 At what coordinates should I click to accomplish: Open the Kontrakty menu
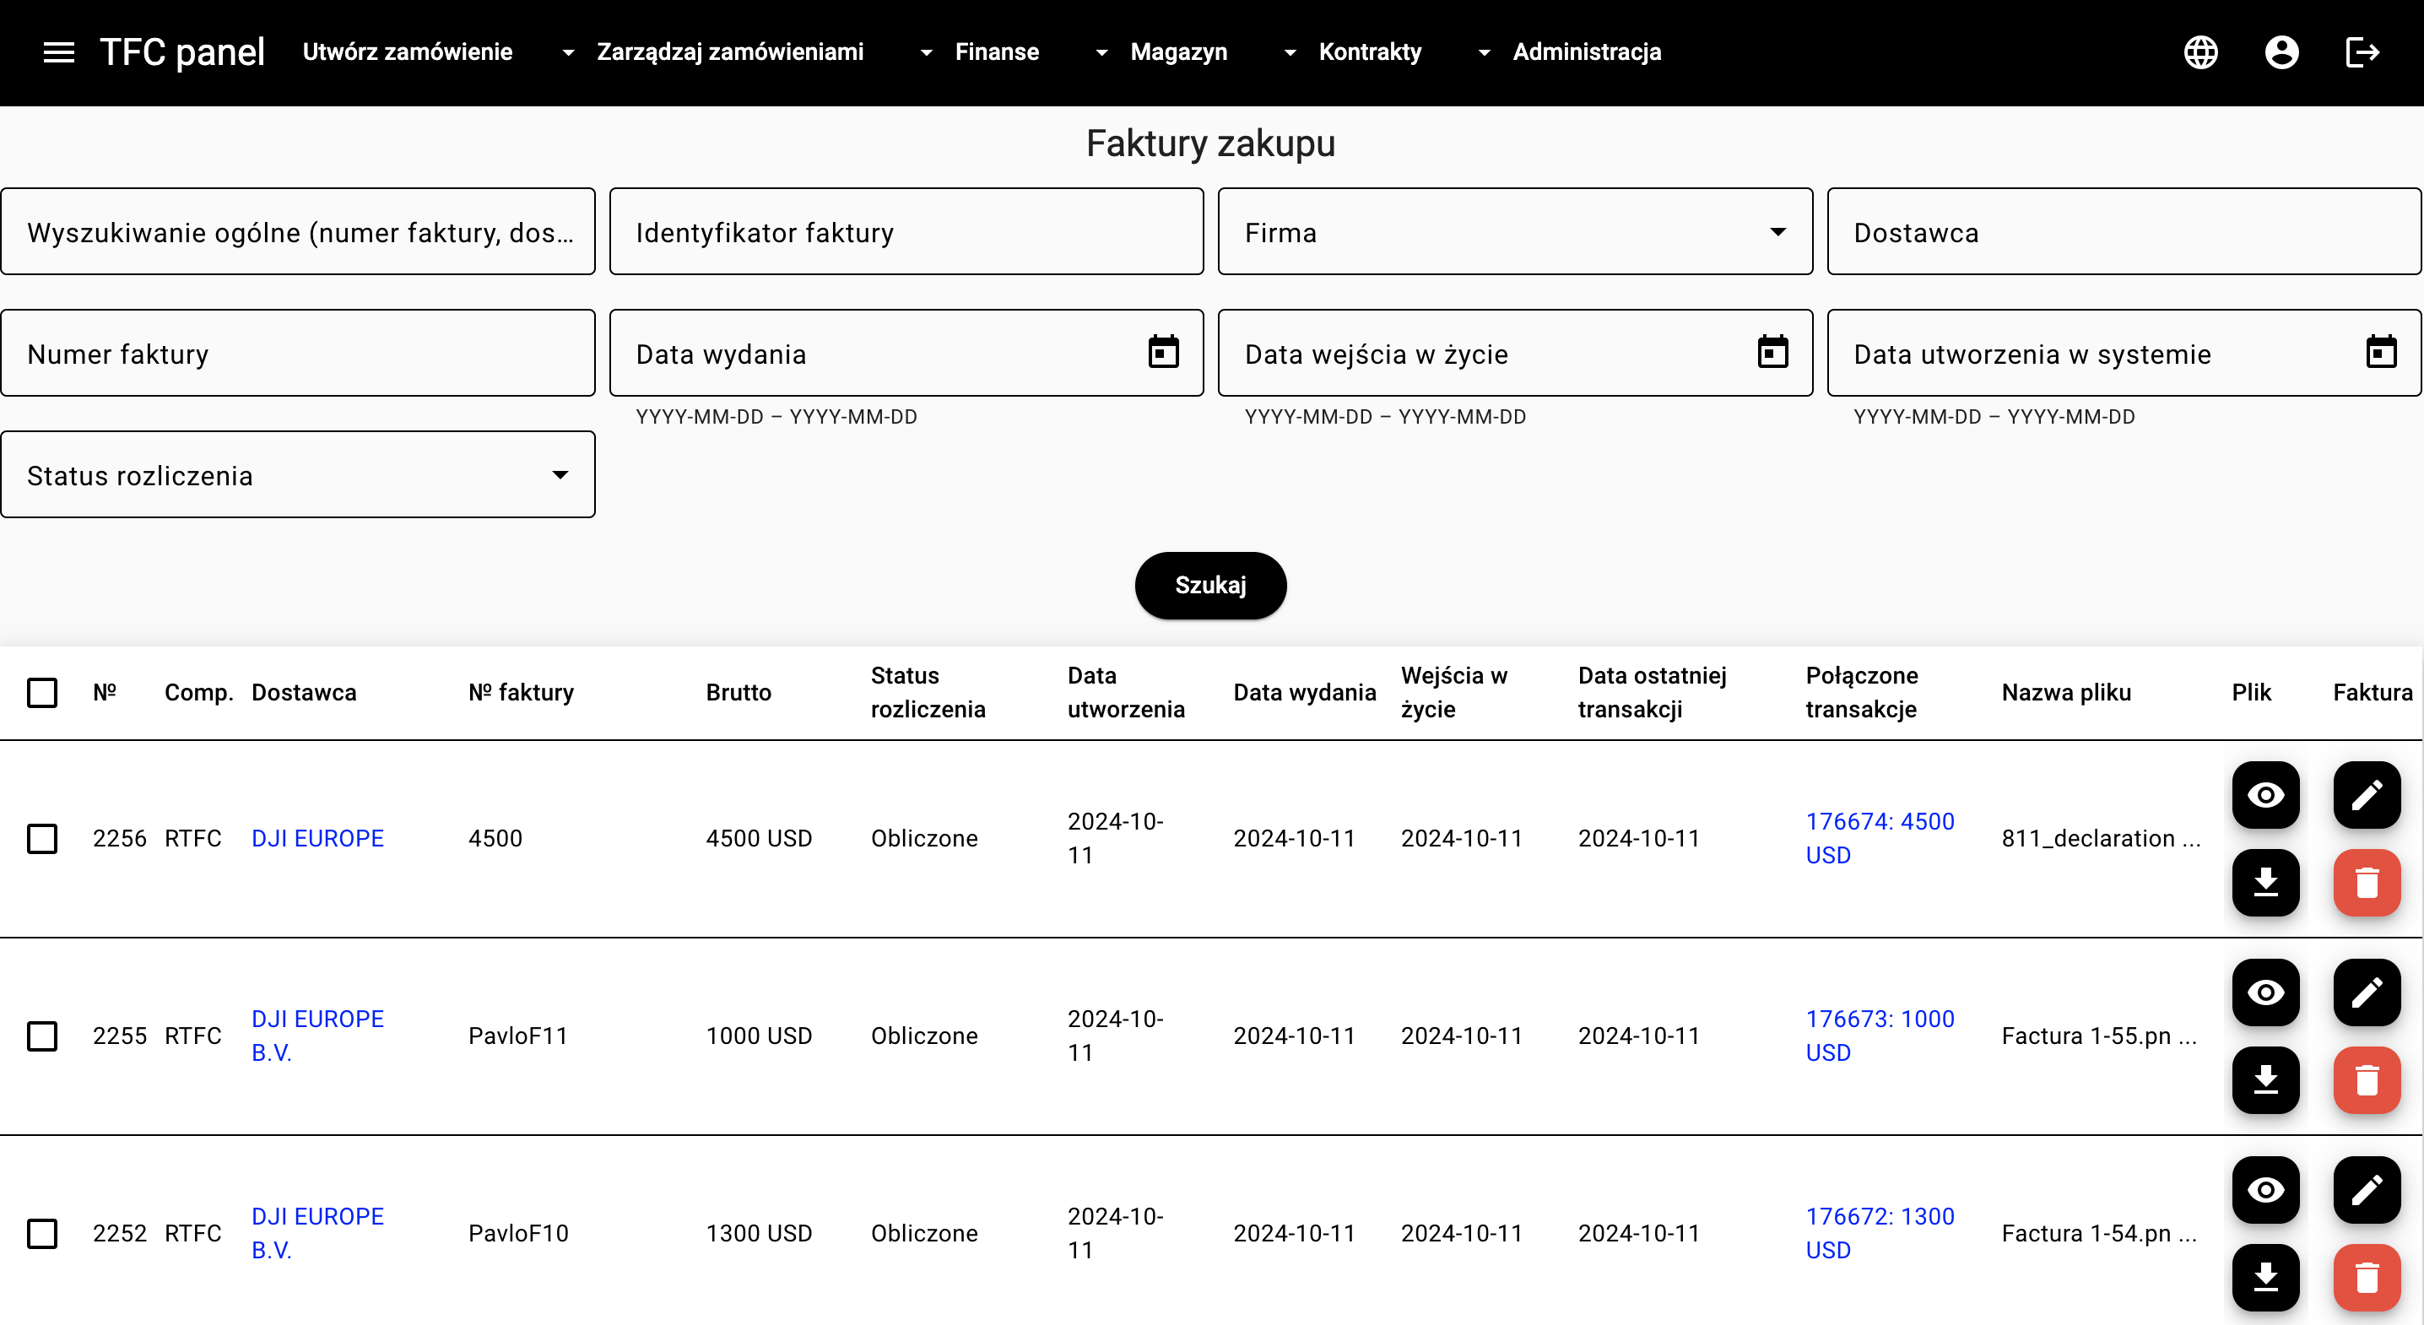1370,52
